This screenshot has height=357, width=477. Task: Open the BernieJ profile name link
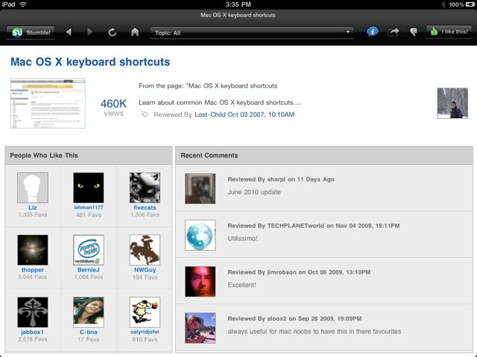click(x=89, y=270)
